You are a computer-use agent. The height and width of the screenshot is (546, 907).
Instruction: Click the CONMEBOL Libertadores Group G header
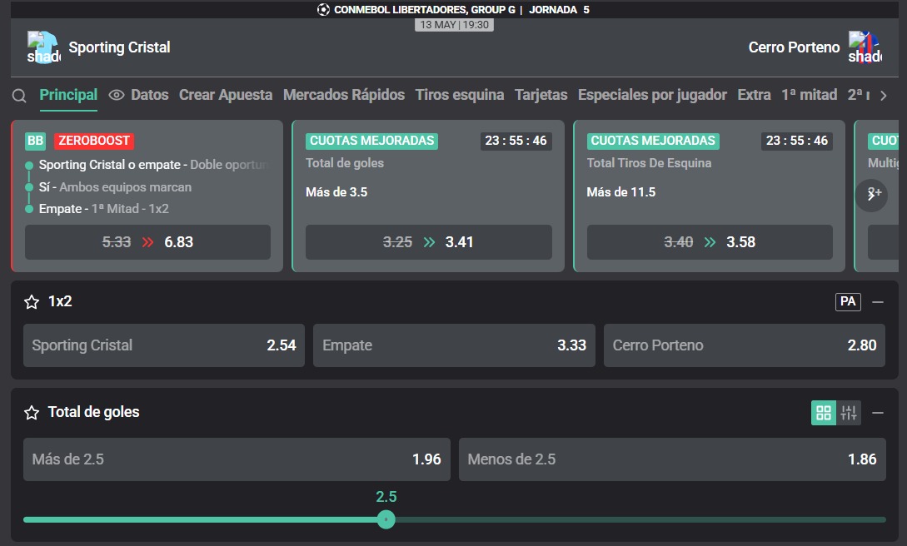(x=425, y=10)
